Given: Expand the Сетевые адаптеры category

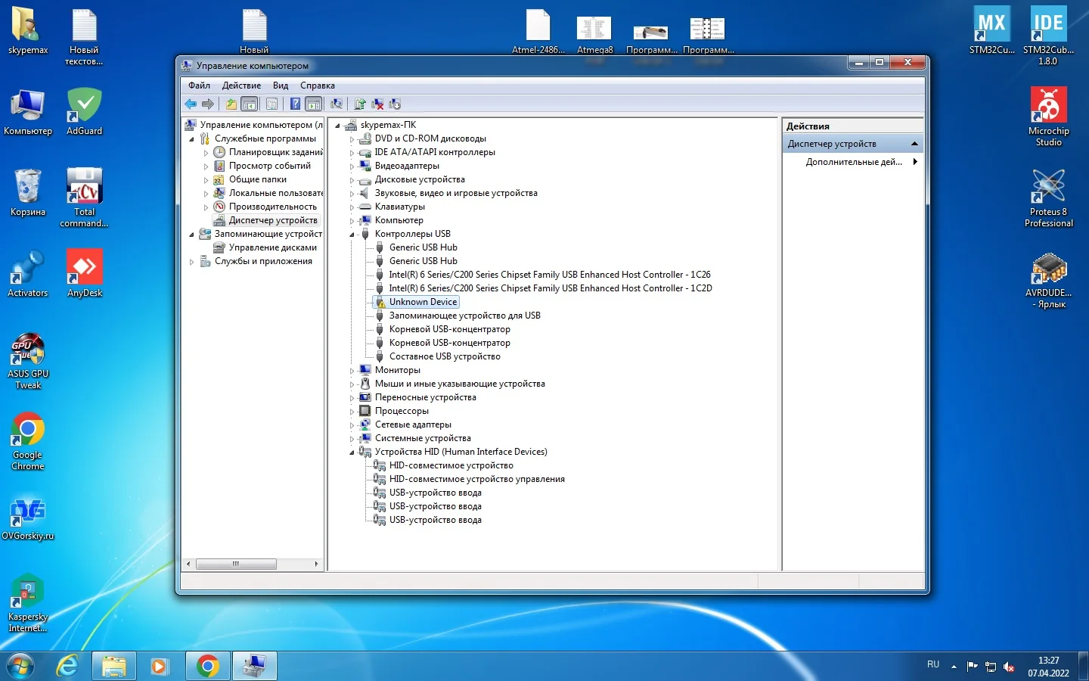Looking at the screenshot, I should [x=352, y=425].
